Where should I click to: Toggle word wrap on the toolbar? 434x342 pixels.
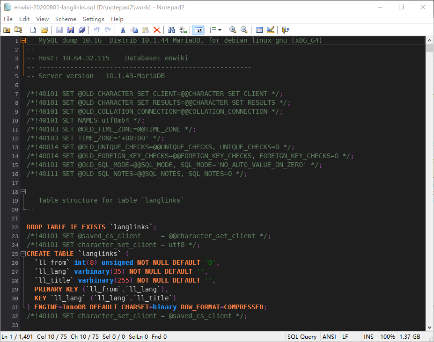(198, 29)
